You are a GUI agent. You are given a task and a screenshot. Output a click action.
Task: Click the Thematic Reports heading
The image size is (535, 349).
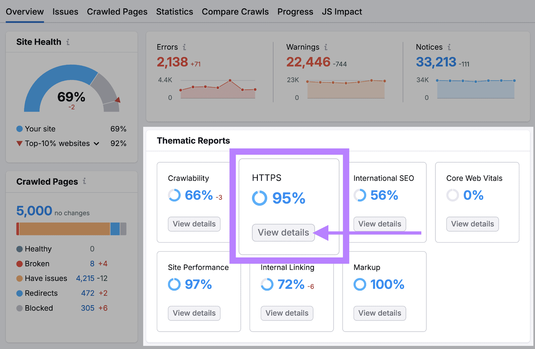click(x=193, y=141)
